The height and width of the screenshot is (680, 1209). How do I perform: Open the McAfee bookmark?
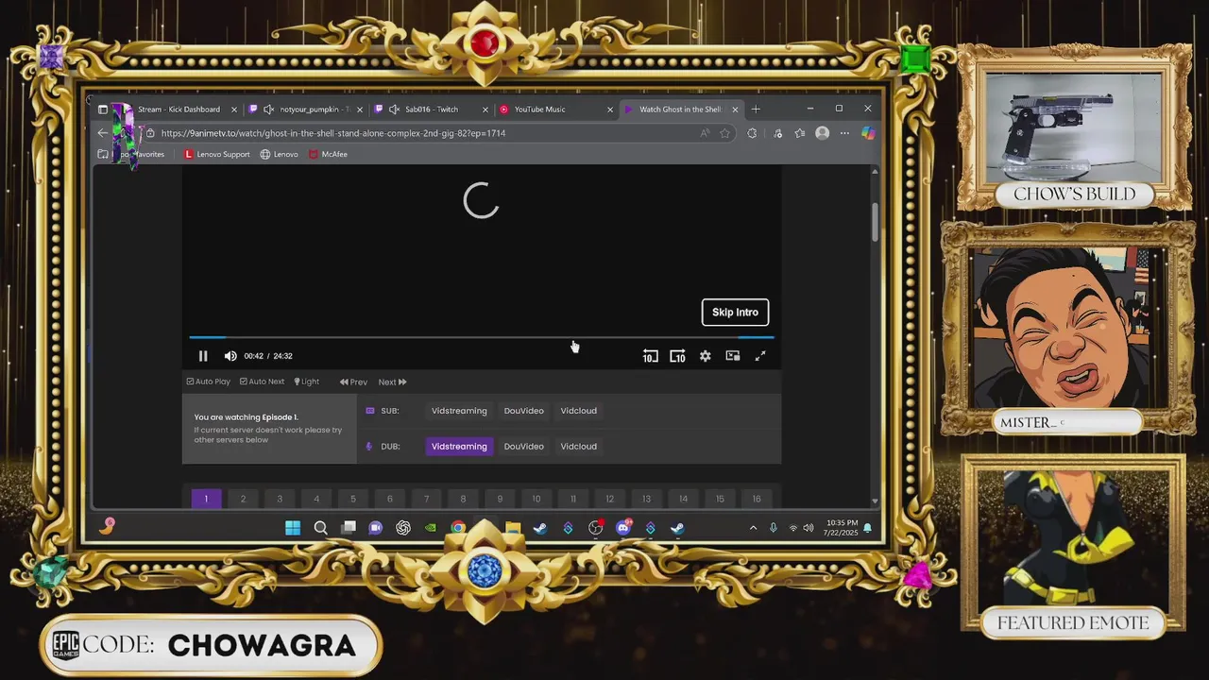pos(328,154)
